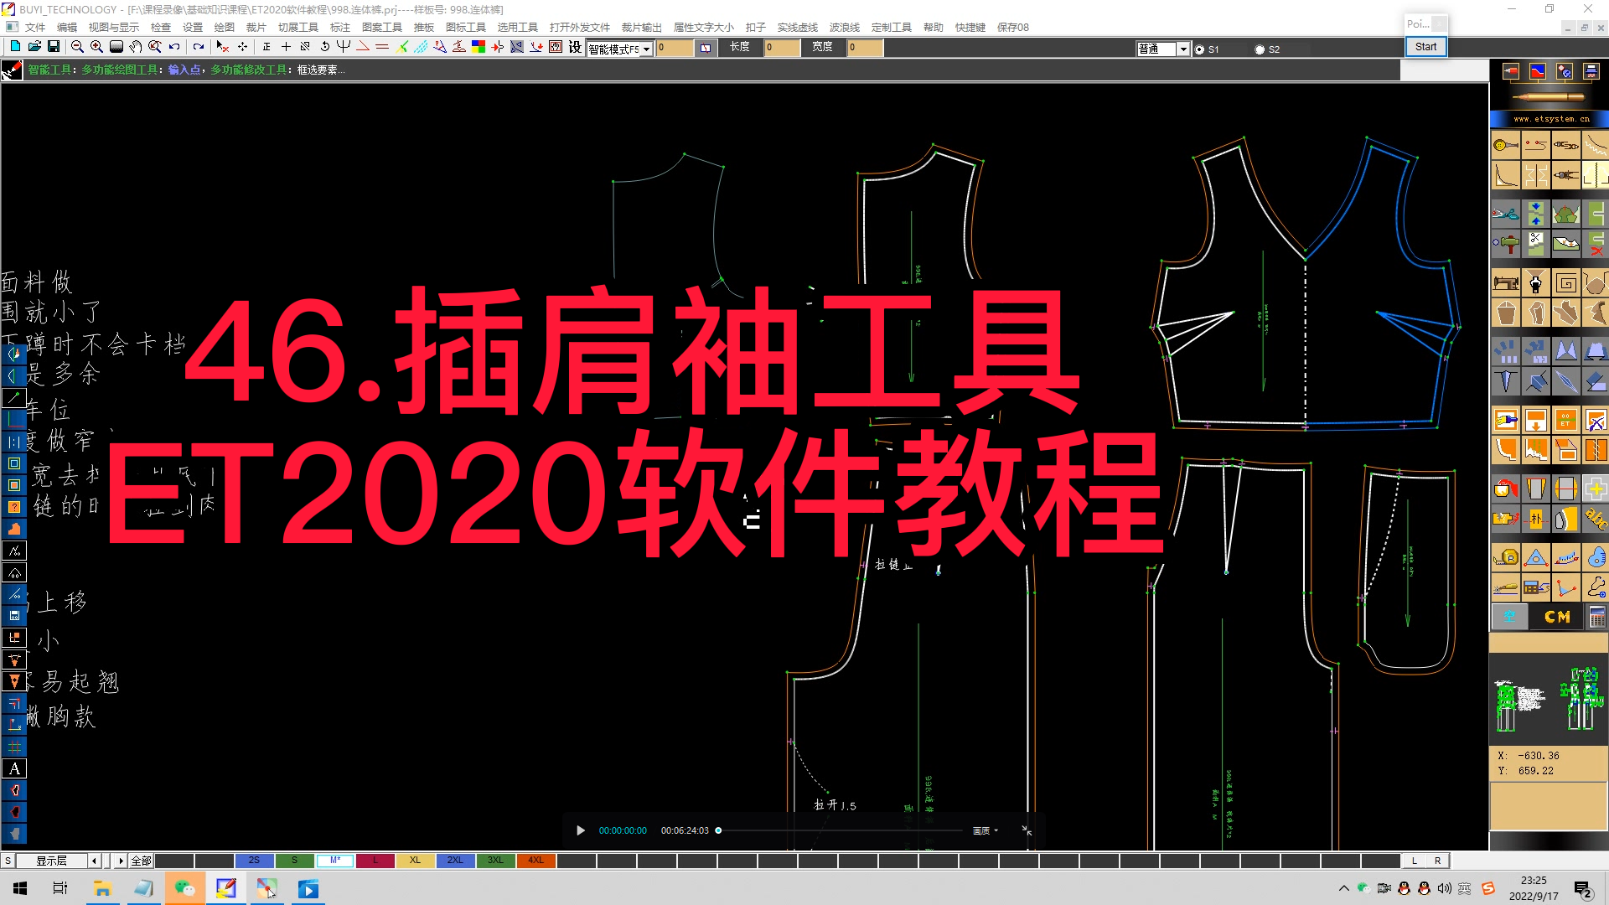Toggle the 空 button in right panel
The image size is (1609, 905).
[1509, 618]
